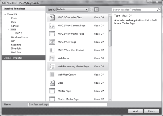Click the Cancel button
Viewport: 163px width, 116px height.
click(152, 111)
